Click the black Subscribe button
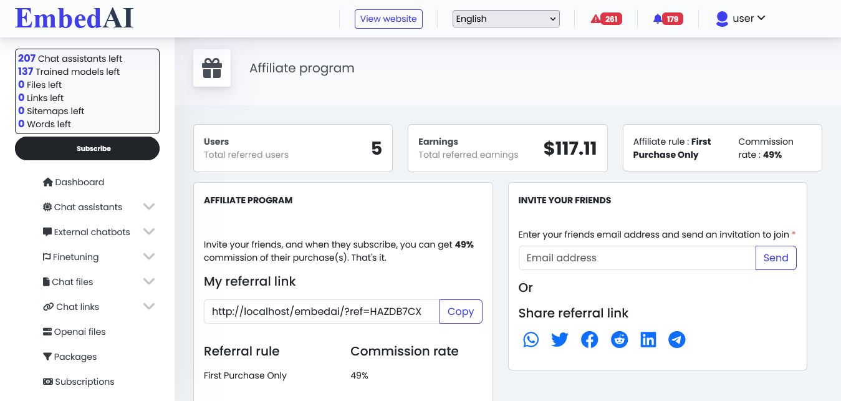The image size is (841, 401). [x=87, y=148]
